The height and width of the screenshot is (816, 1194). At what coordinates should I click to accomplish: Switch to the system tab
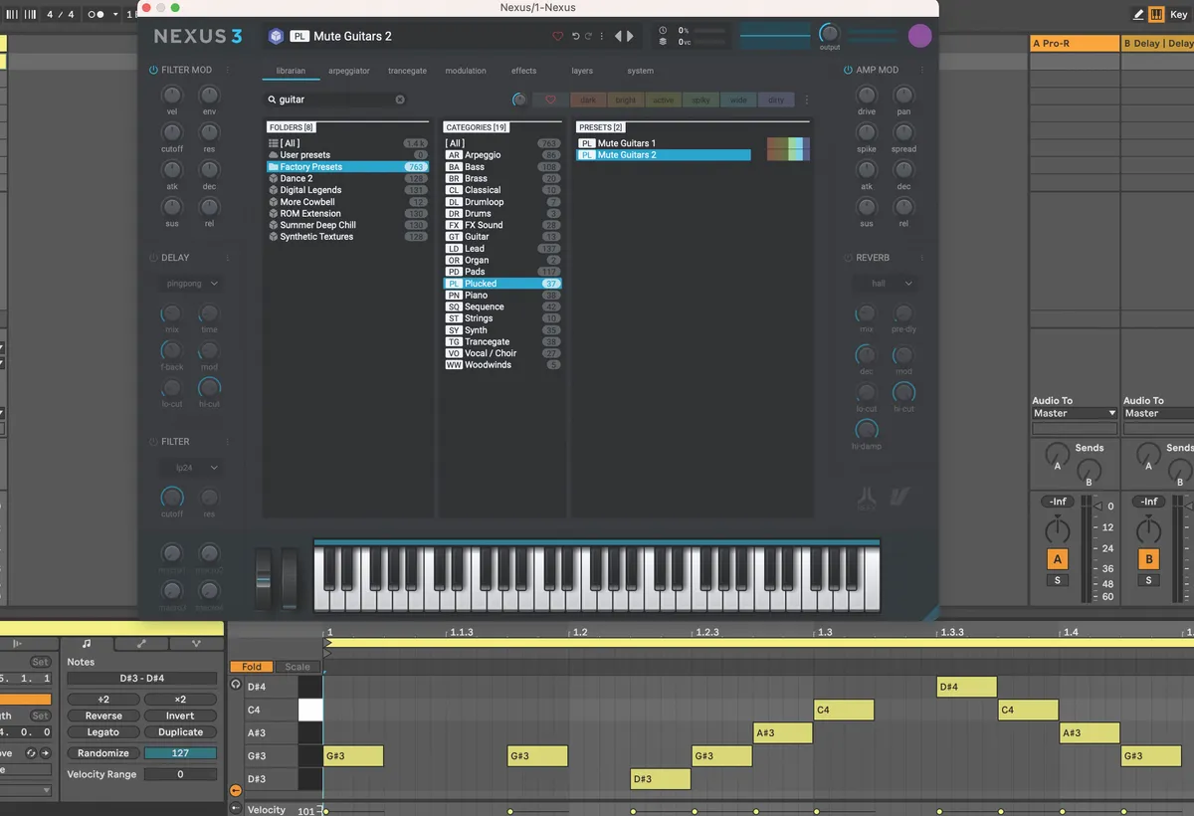click(x=641, y=71)
